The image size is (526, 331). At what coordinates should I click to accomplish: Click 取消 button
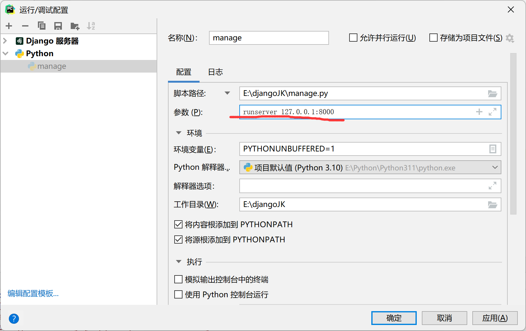445,318
